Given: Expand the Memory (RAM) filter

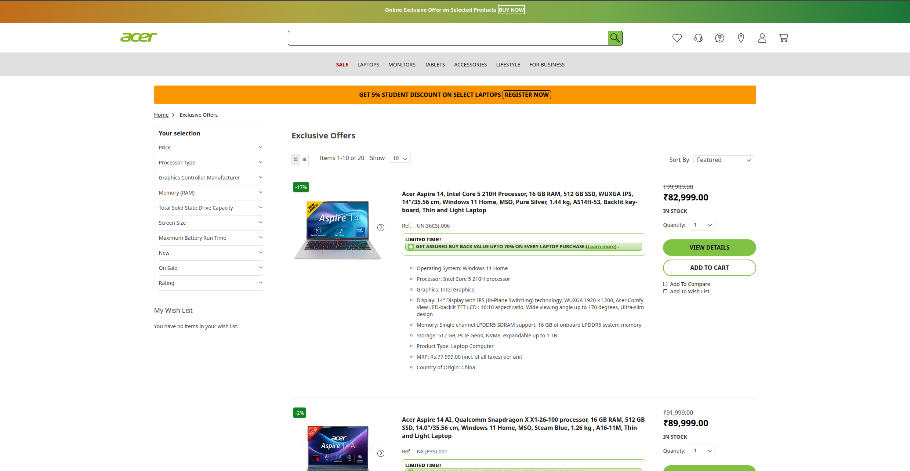Looking at the screenshot, I should [x=210, y=193].
